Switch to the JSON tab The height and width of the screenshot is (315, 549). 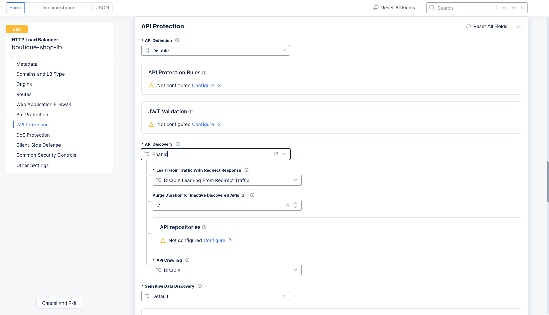(102, 7)
